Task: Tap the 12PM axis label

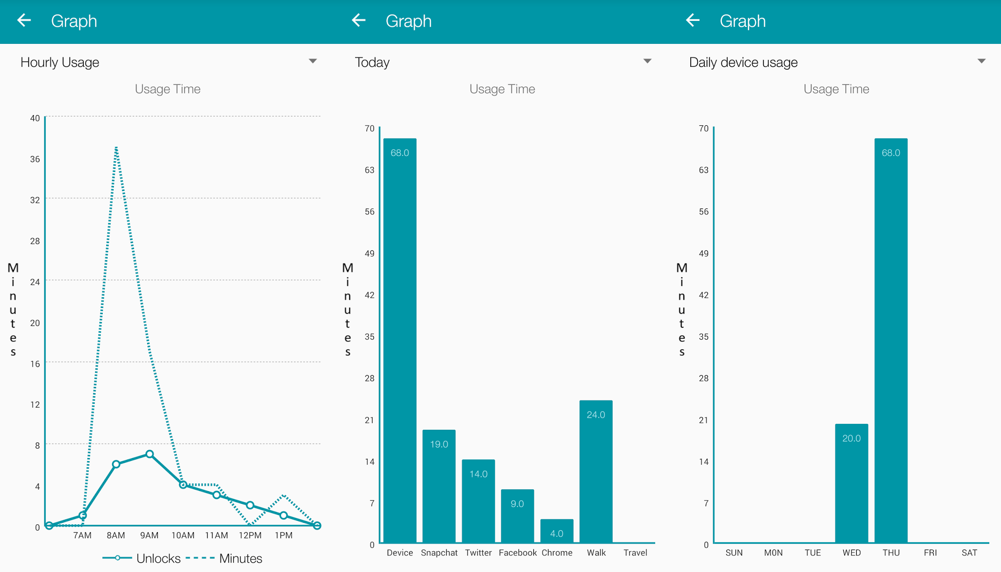Action: [250, 535]
